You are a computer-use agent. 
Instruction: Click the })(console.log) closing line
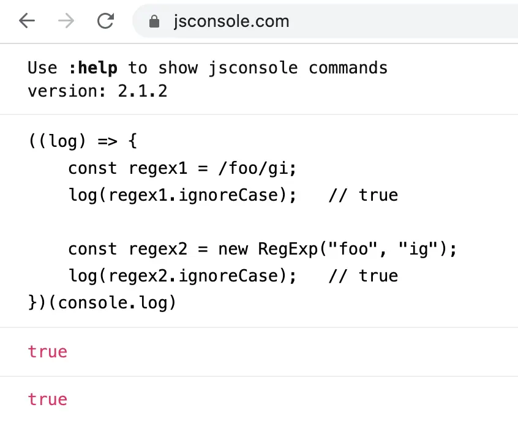(102, 302)
